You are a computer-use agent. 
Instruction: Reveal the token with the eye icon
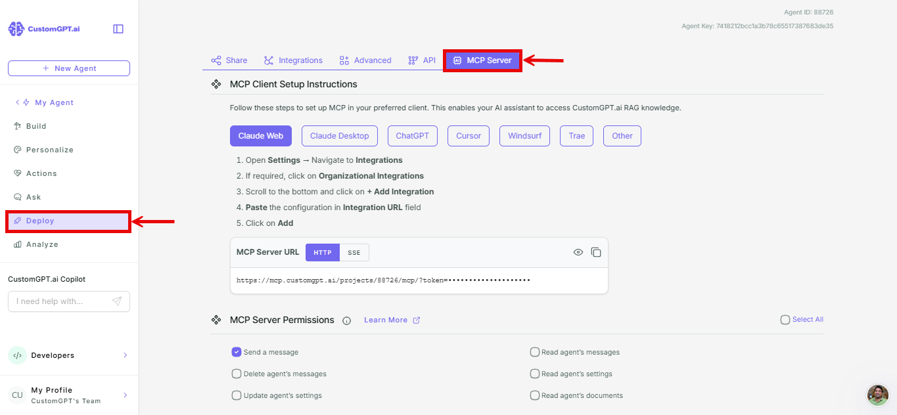[x=578, y=252]
